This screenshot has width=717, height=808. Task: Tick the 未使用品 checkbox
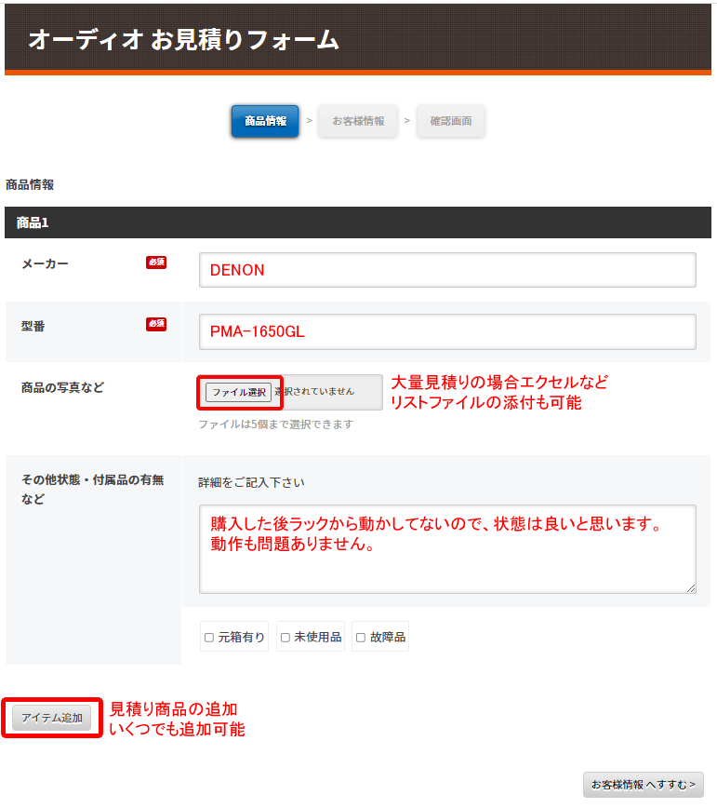tap(285, 638)
